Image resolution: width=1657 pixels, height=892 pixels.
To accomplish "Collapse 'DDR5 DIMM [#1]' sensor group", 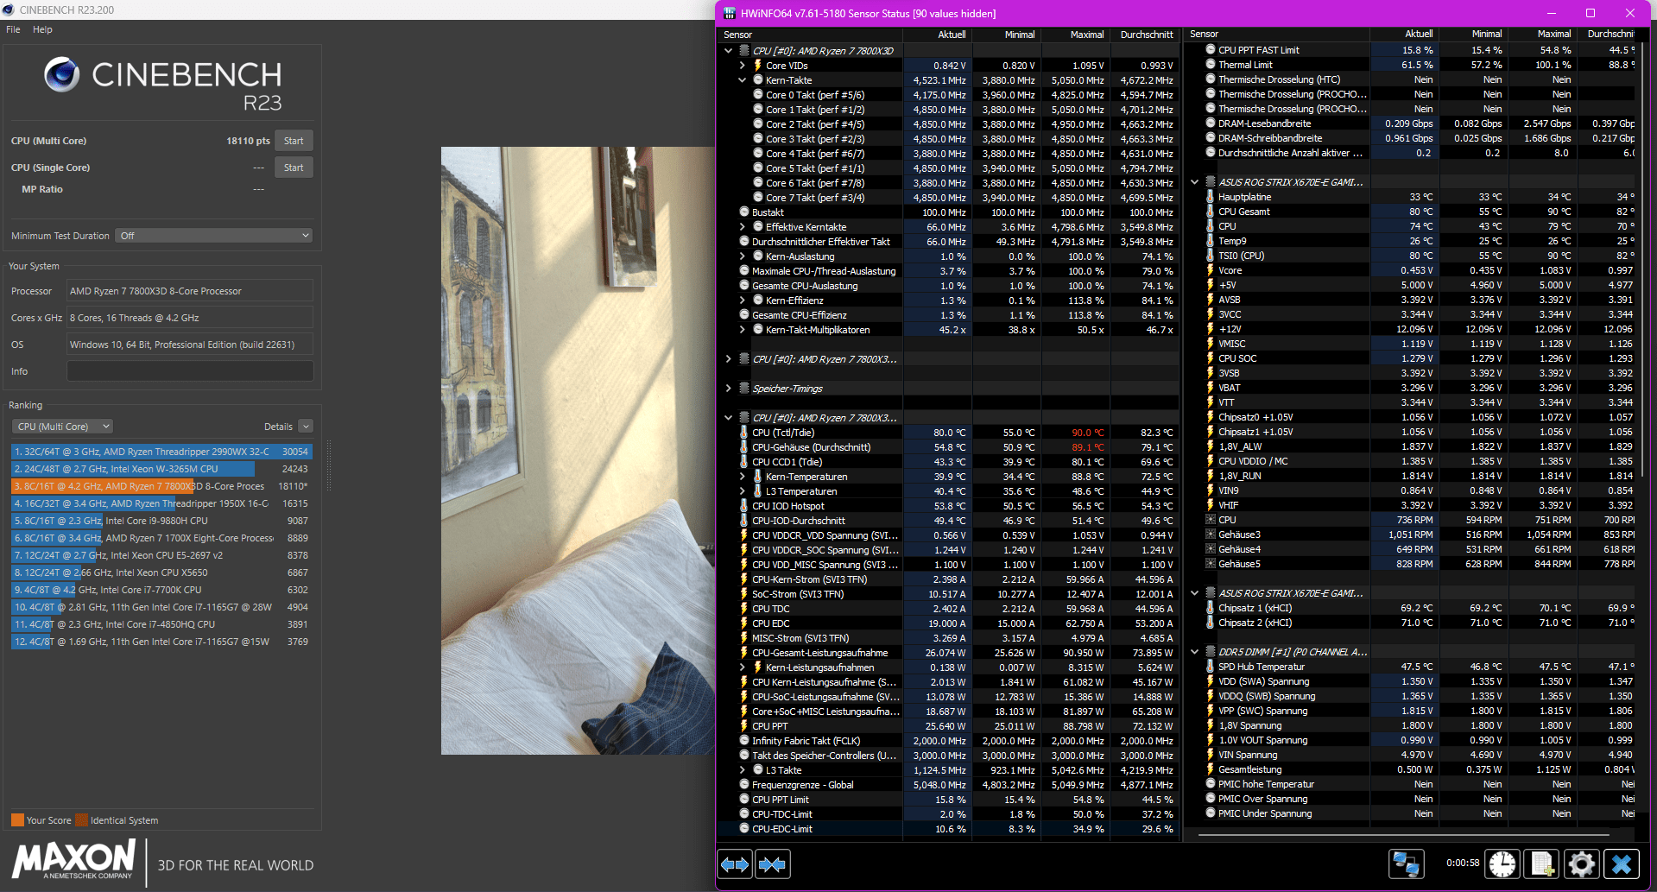I will click(x=1195, y=652).
